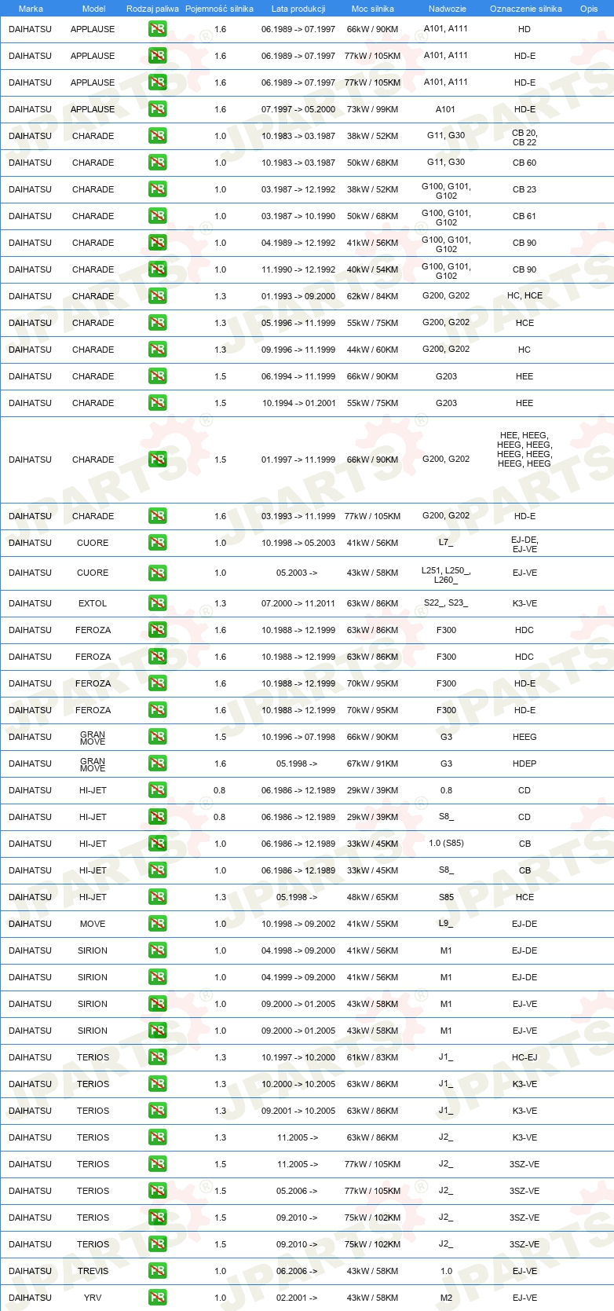
Task: Click the 07.2000 -> 11.2011 production years
Action: [298, 603]
